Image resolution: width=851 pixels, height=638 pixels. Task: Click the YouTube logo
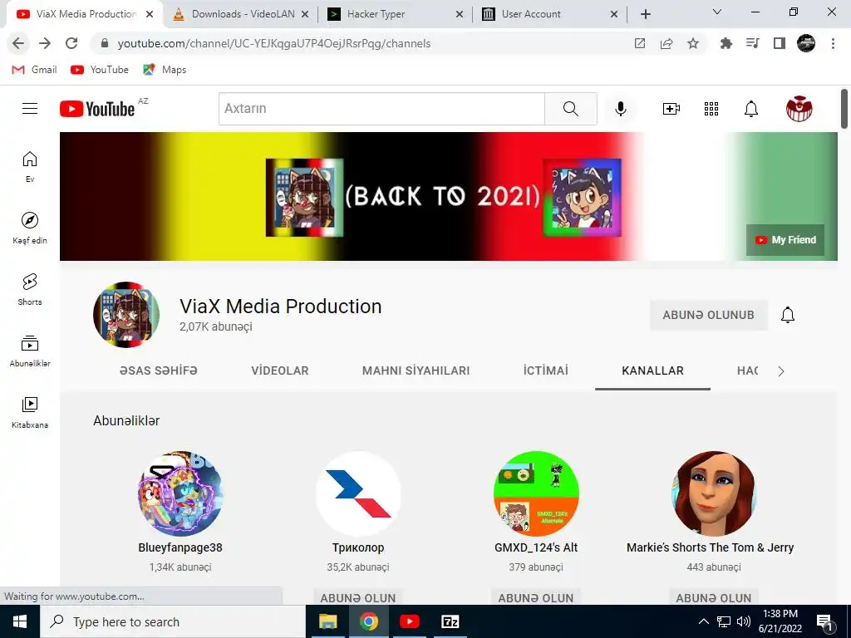pos(97,109)
